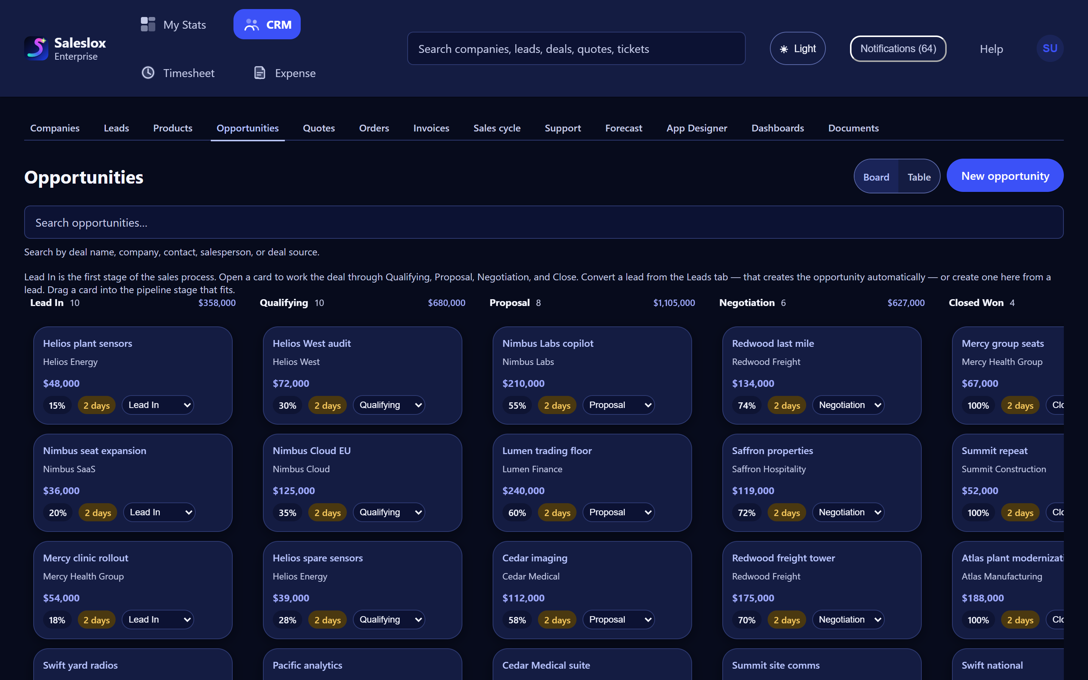Open the Mercy group seats deal title

click(x=1003, y=344)
